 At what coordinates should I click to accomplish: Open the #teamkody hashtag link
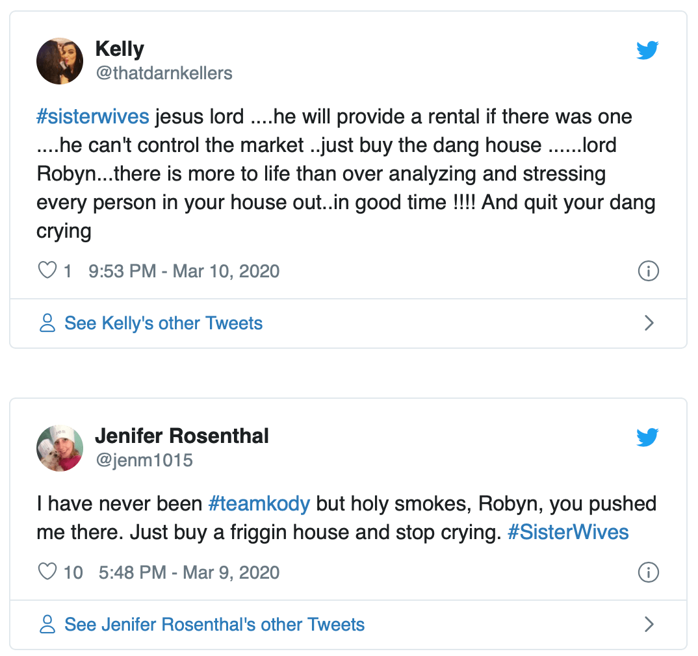(259, 503)
